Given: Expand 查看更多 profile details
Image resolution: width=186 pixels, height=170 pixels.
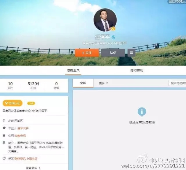Looking at the screenshot, I should click(33, 168).
